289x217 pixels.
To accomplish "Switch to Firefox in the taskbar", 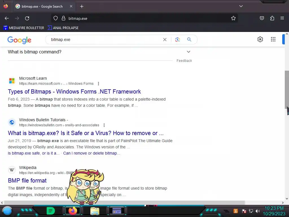I will (73, 211).
